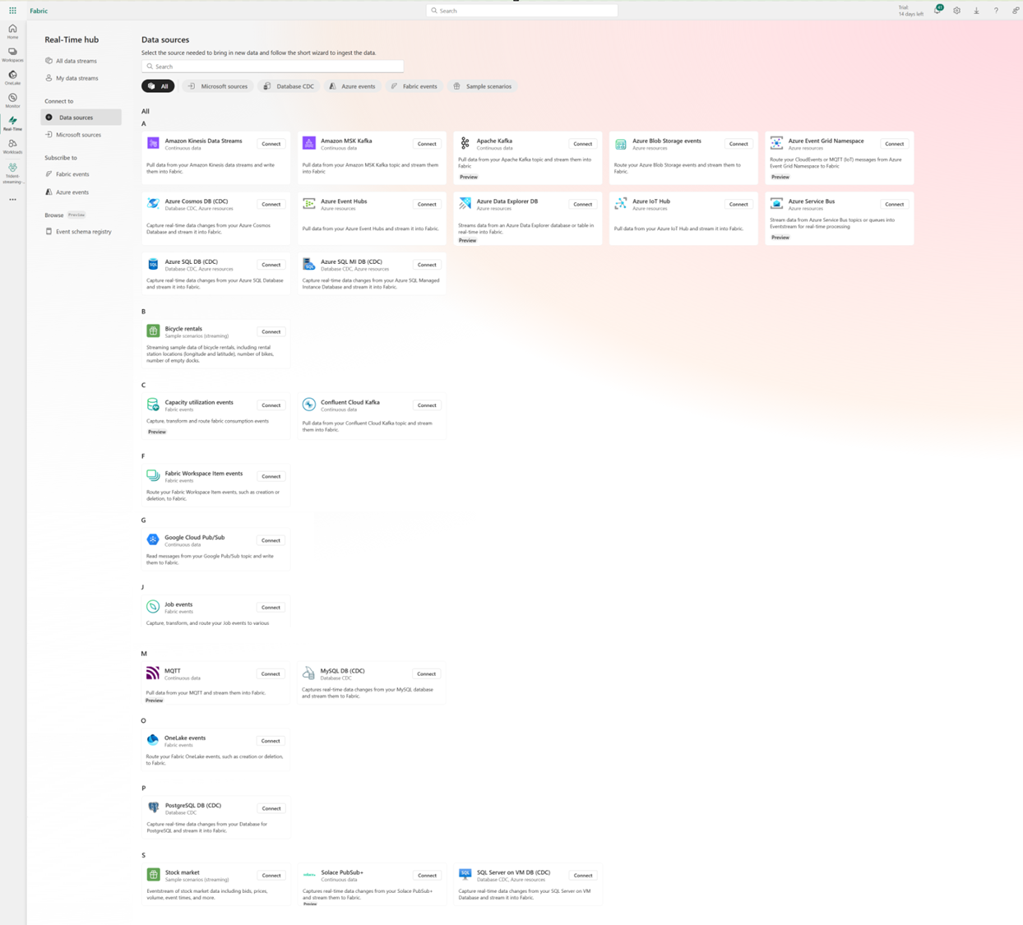Filter by Microsoft sources tab
The image size is (1023, 925).
(x=218, y=86)
